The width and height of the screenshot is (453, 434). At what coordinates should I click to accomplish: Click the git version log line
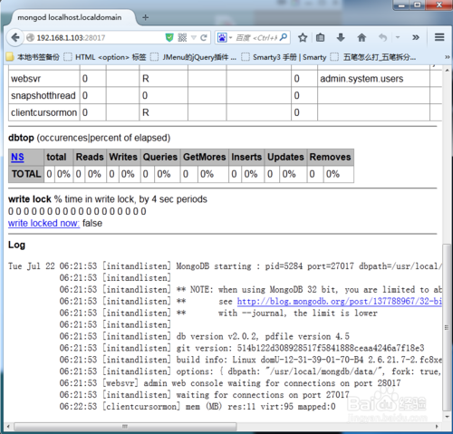[242, 348]
